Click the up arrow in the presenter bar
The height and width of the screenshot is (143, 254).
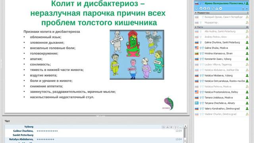click(243, 9)
